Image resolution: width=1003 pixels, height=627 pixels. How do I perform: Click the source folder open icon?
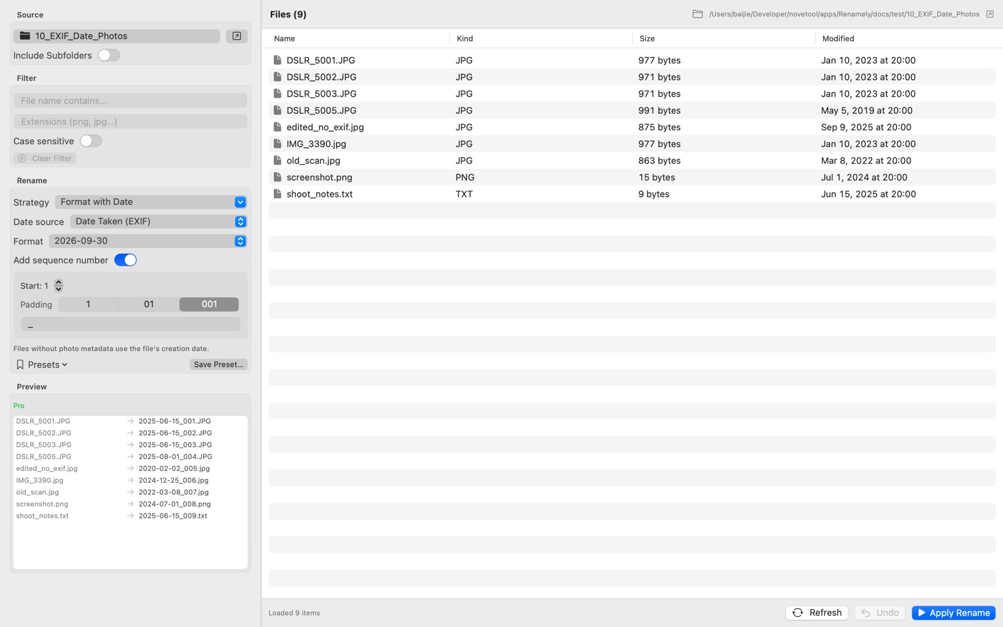pos(237,36)
